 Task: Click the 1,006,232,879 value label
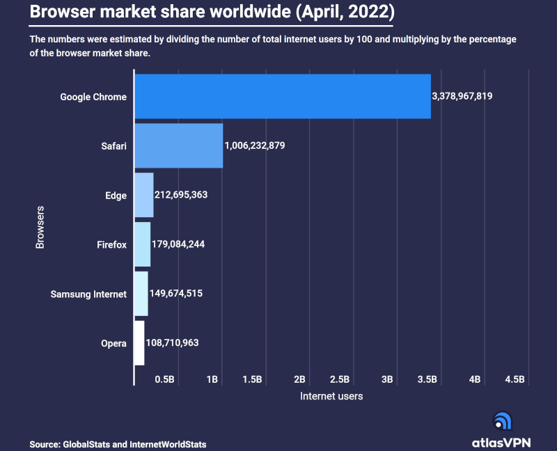pyautogui.click(x=255, y=145)
